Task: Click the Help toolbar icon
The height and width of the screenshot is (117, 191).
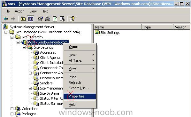Action: click(72, 19)
